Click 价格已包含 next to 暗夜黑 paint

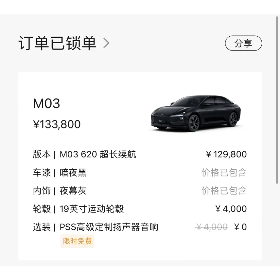click(x=224, y=173)
